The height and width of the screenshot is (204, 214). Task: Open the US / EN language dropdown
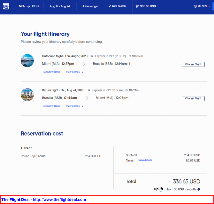pyautogui.click(x=202, y=6)
